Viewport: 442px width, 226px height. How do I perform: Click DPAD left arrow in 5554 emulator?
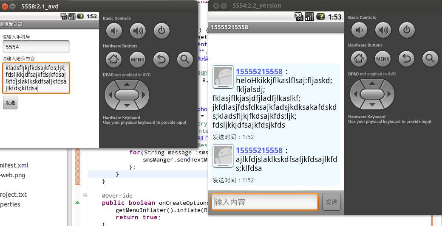point(355,94)
